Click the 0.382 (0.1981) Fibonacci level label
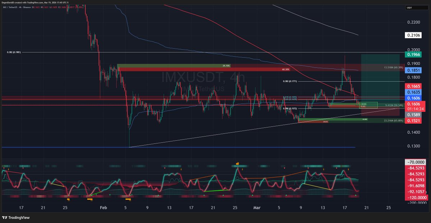 (x=14, y=52)
